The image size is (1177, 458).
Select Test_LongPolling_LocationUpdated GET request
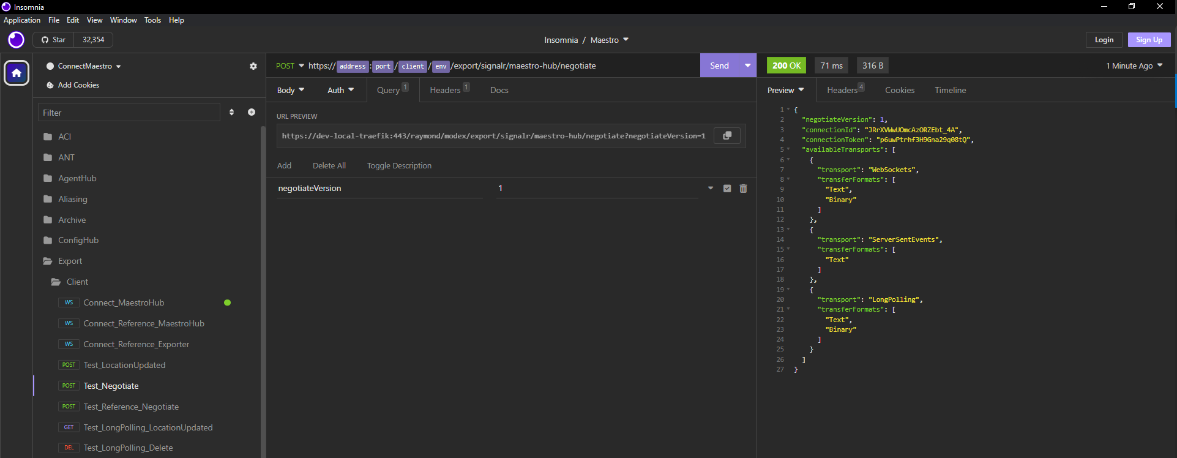pos(147,427)
